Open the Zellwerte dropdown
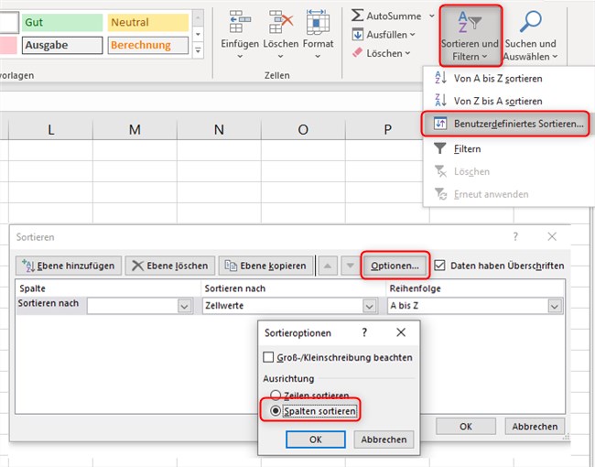 369,306
